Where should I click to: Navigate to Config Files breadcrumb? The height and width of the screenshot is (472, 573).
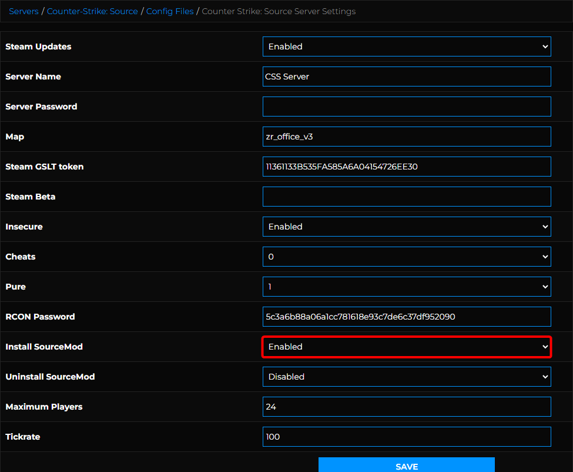coord(170,11)
